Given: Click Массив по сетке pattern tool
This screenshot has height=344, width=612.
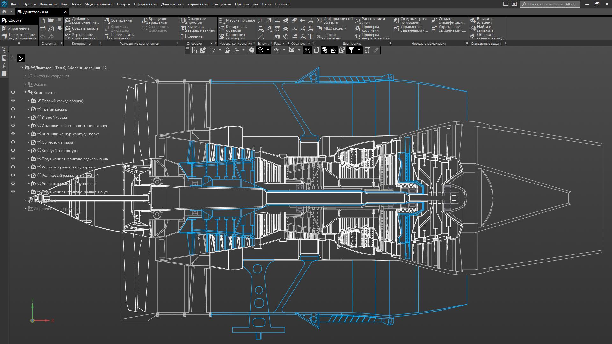Looking at the screenshot, I should [237, 20].
